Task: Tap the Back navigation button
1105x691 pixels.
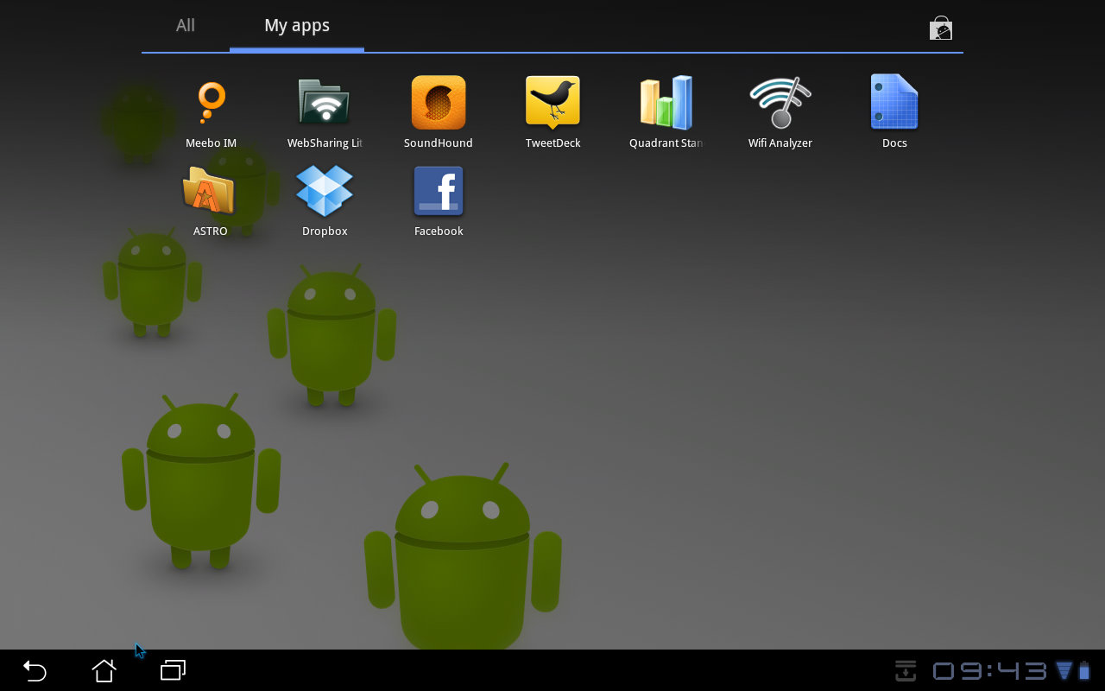Action: click(x=35, y=670)
